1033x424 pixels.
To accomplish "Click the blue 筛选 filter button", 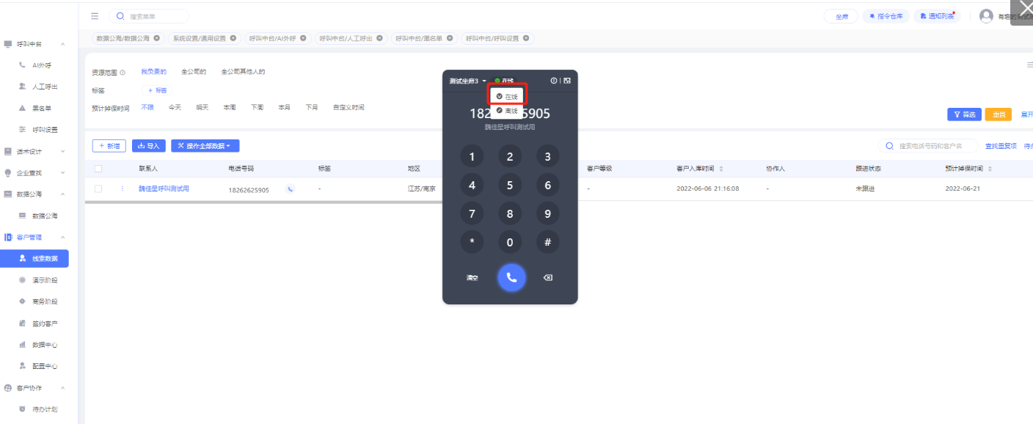I will (964, 114).
